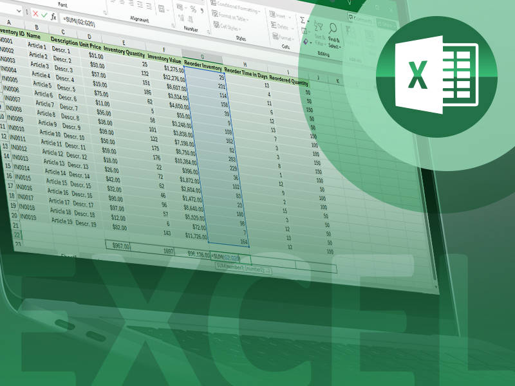Select the inventory value cell $11,726.00

(x=196, y=236)
